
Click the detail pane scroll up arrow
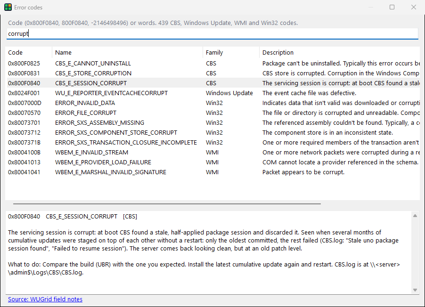click(x=415, y=216)
